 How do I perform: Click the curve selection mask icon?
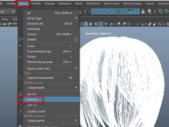coord(106,11)
